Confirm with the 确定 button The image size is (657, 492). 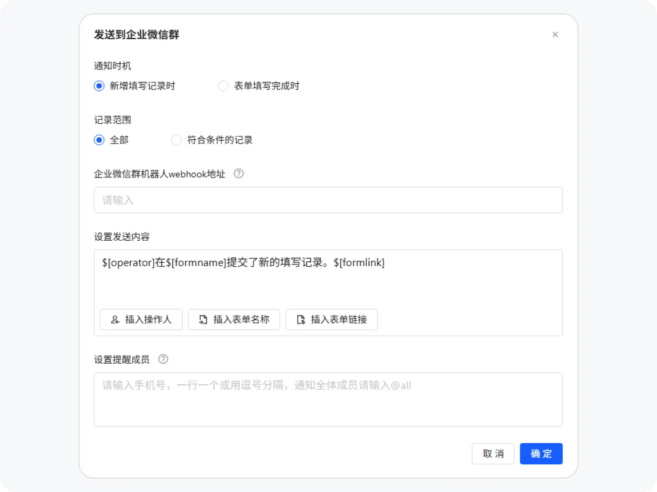pyautogui.click(x=541, y=454)
